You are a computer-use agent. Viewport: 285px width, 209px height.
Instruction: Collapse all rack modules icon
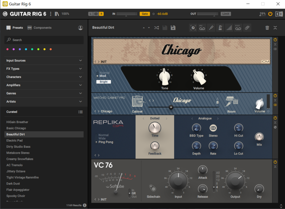pos(275,28)
